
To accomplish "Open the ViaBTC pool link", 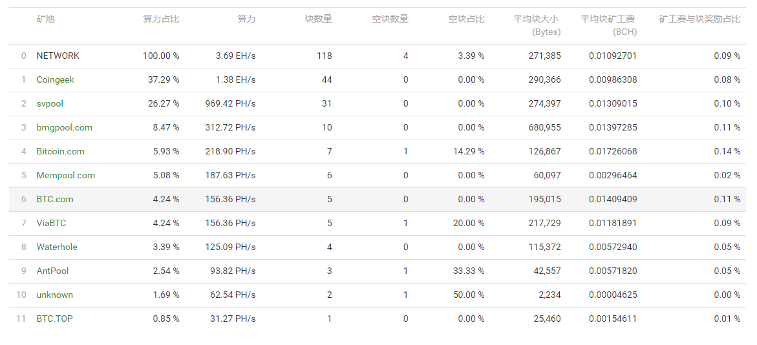I will [x=51, y=223].
